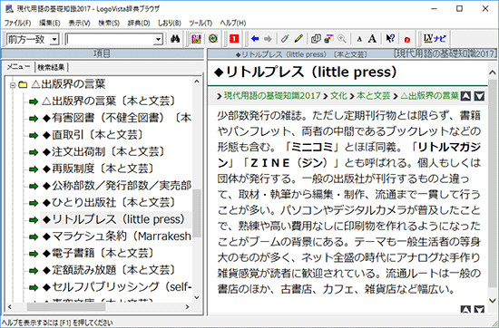The height and width of the screenshot is (328, 499).
Task: Select the ◆注文出荷制 tree entry
Action: [103, 152]
